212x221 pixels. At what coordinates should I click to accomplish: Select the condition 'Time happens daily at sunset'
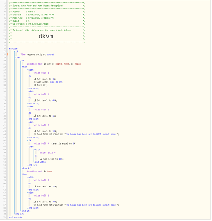point(37,55)
